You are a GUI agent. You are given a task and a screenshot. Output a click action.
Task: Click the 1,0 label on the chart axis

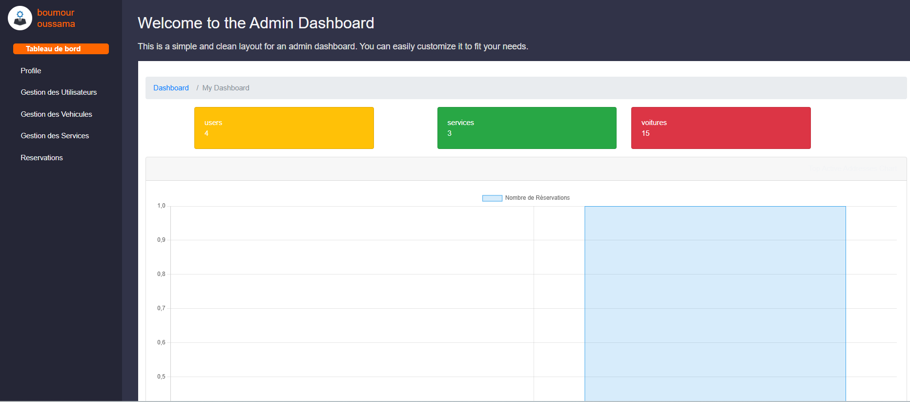(161, 206)
